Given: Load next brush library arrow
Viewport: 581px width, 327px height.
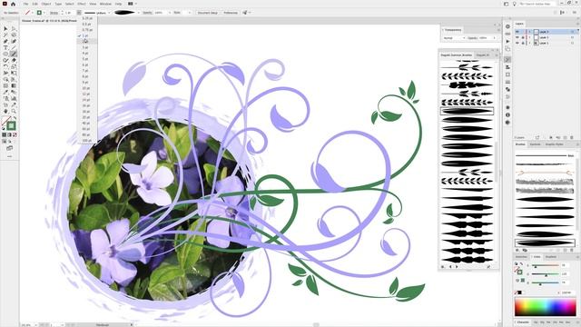Looking at the screenshot, I should tap(457, 266).
